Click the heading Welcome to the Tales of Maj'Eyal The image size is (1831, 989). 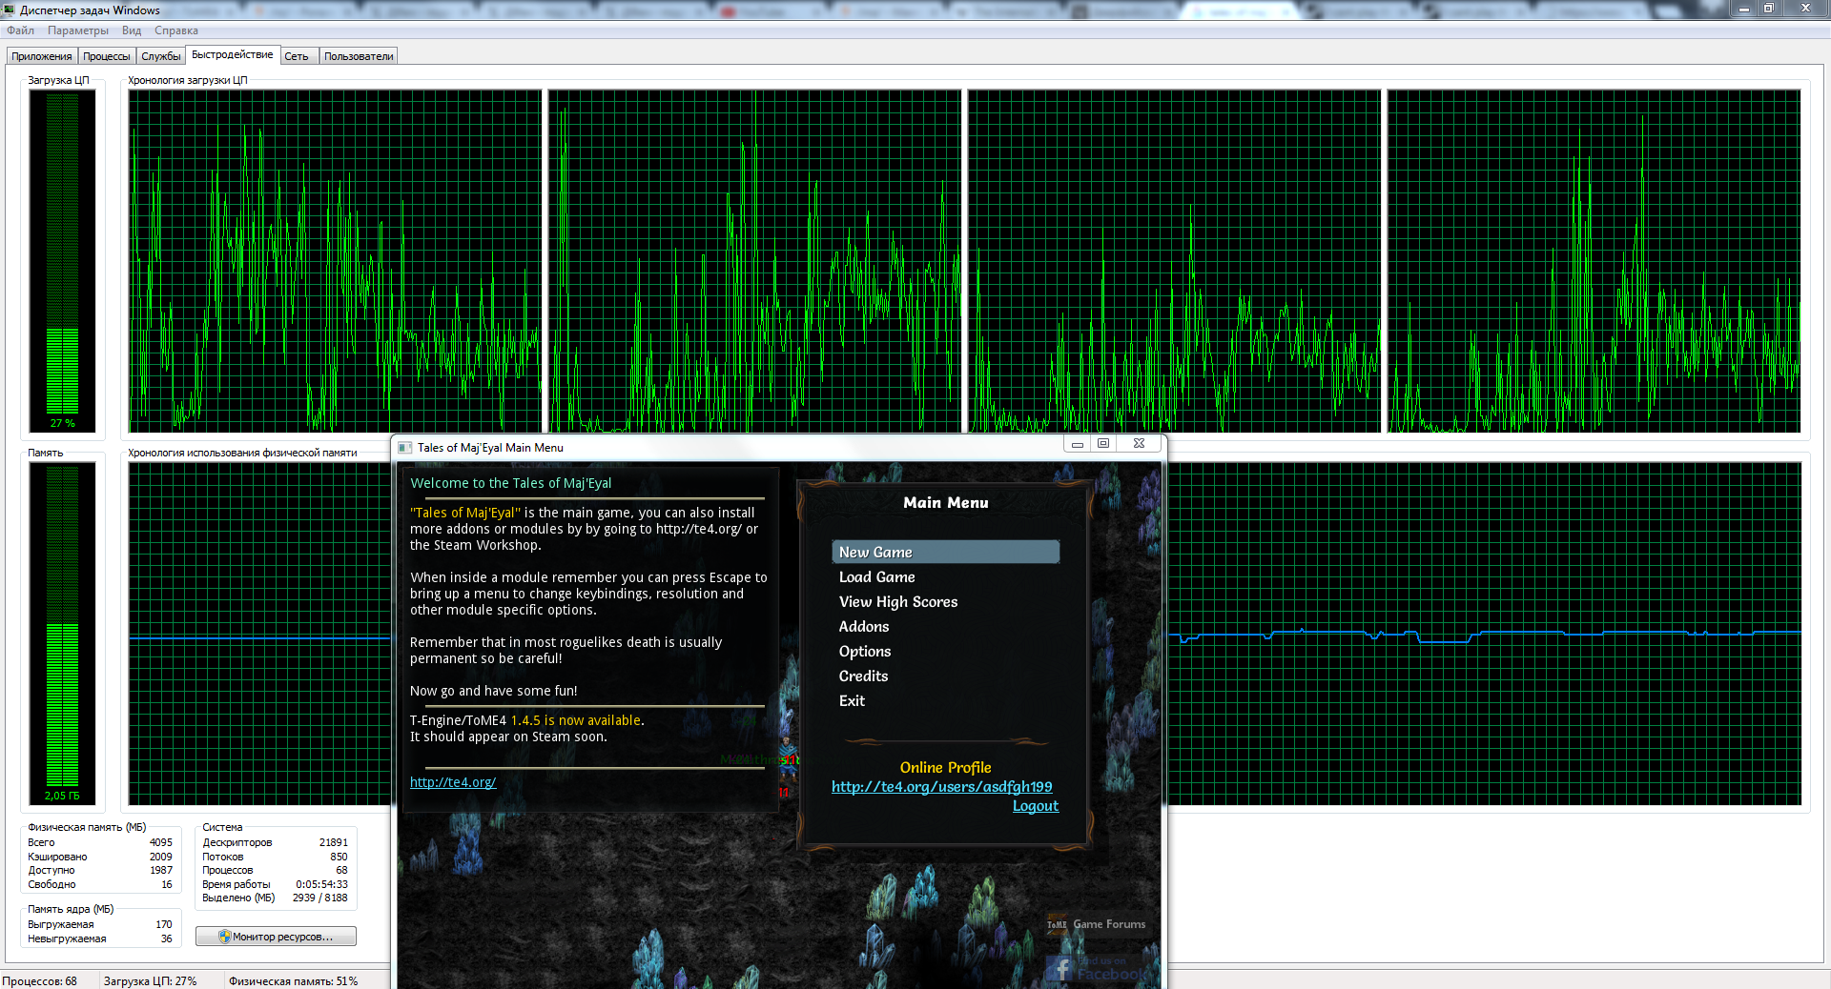pyautogui.click(x=511, y=483)
